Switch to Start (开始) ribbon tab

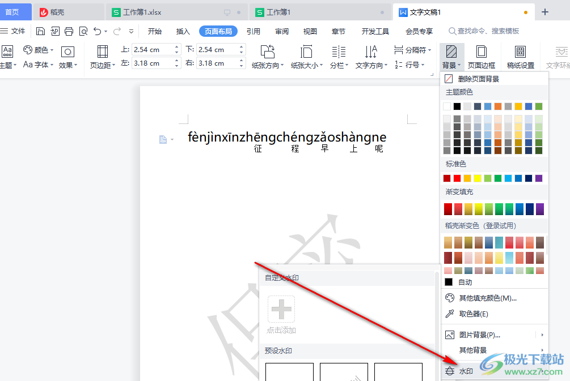(154, 31)
